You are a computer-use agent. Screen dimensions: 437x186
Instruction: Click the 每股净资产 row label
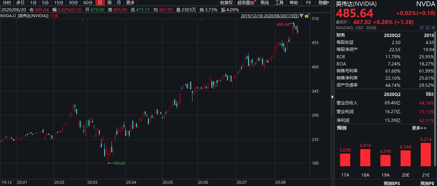[x=347, y=50]
